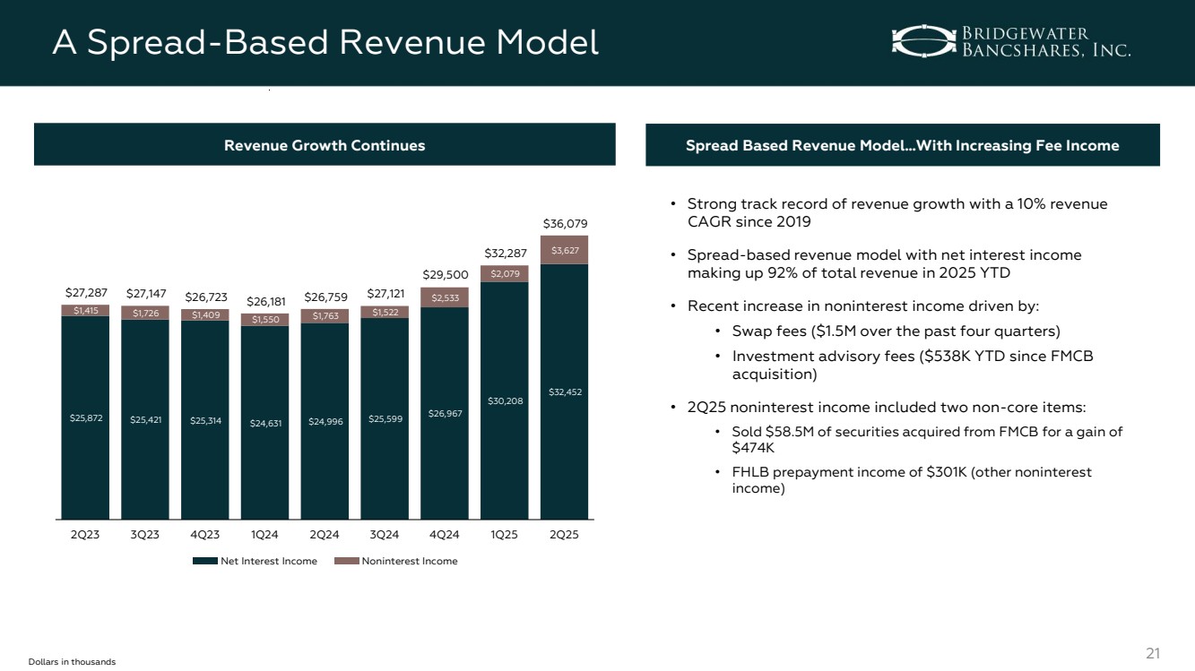Select the Revenue Growth Continues header

[x=325, y=145]
